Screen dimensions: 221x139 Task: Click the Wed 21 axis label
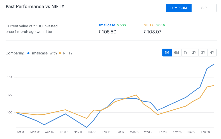click(x=149, y=132)
